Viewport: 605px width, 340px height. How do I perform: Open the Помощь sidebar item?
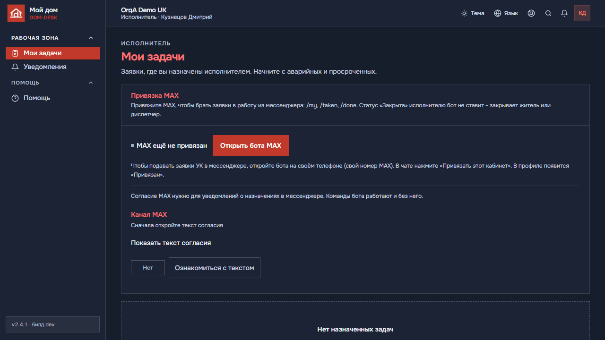pos(52,98)
